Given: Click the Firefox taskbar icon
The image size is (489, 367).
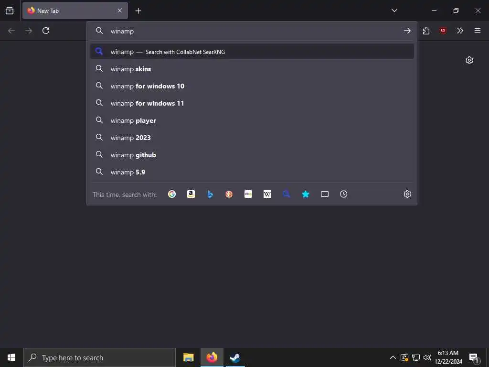Looking at the screenshot, I should [x=212, y=357].
